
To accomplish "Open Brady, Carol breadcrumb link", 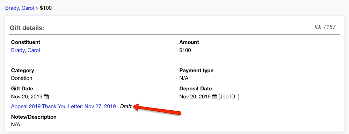I will [x=20, y=8].
